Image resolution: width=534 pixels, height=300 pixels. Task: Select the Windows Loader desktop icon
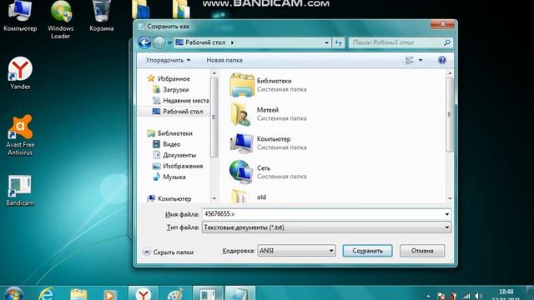coord(61,19)
